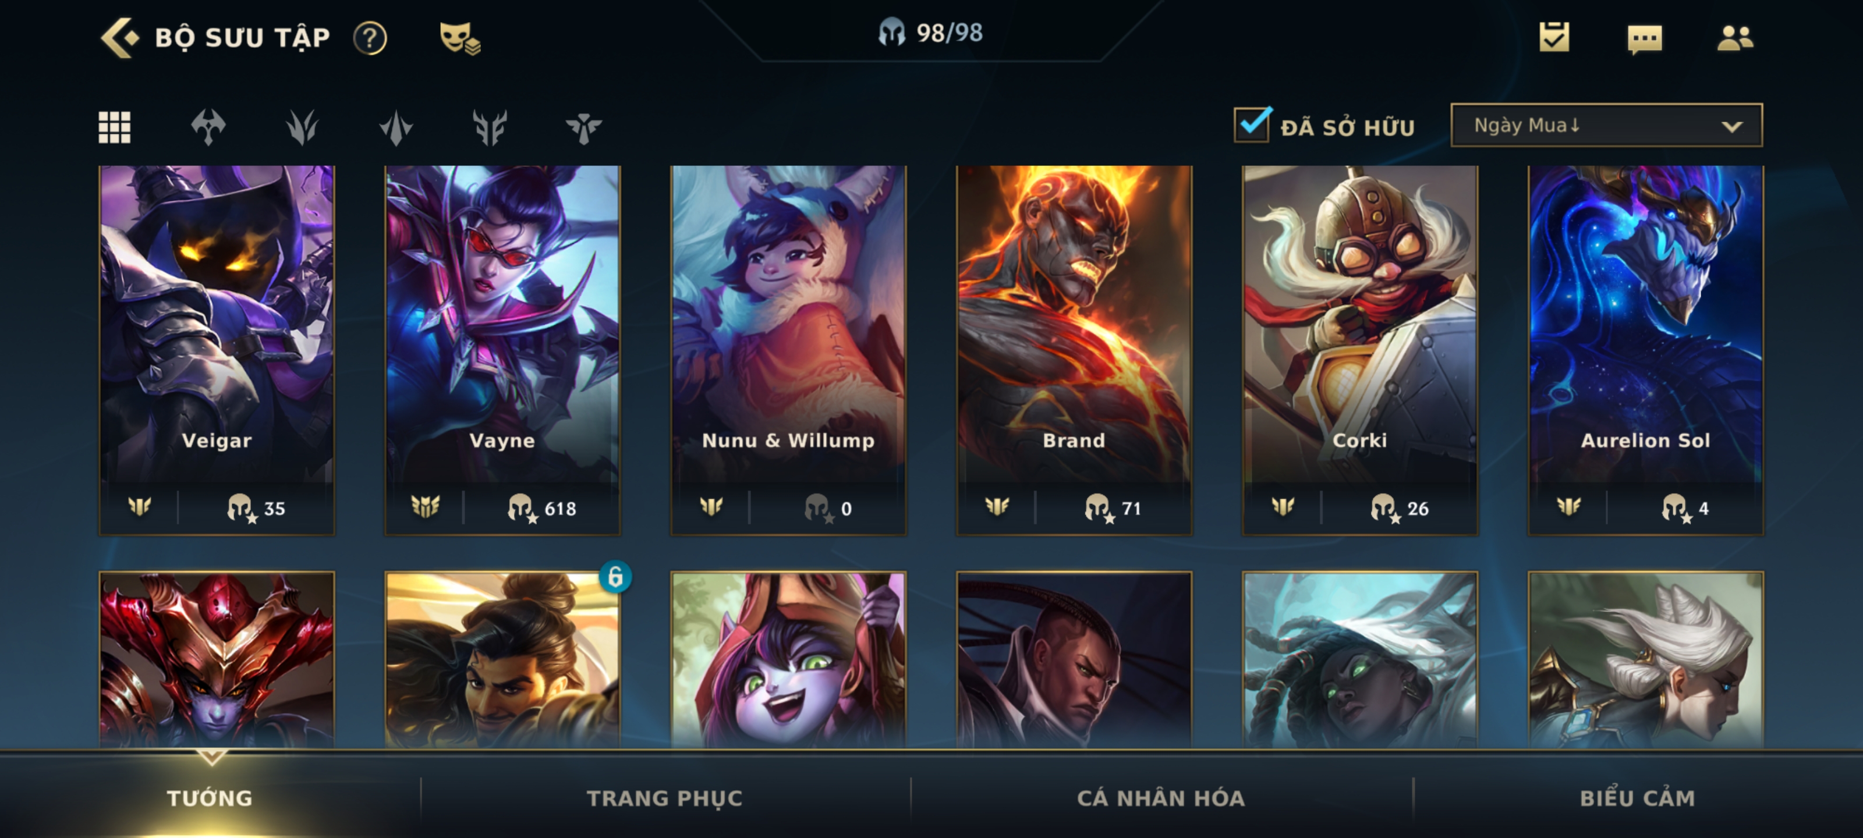Click the sort dropdown chevron arrow

pos(1731,126)
